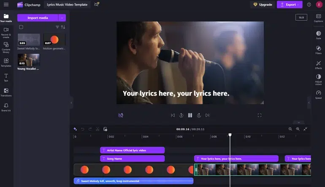
Task: Open the Templates tab
Action: [x=6, y=63]
